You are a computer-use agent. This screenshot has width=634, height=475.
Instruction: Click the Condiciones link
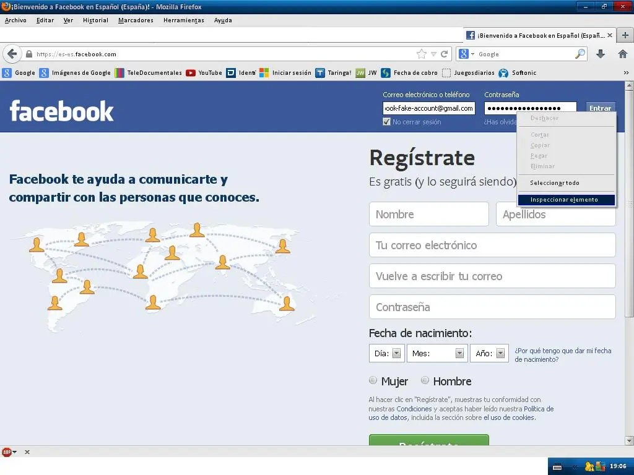[414, 409]
